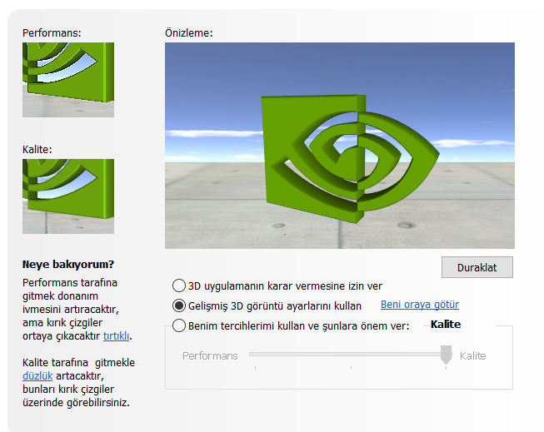Screen dimensions: 544x432
Task: Click the Performans preview thumbnail
Action: coord(68,80)
